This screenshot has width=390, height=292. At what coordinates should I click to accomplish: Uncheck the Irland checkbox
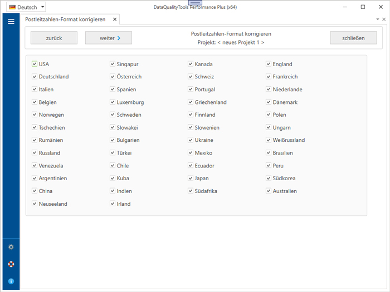coord(113,204)
